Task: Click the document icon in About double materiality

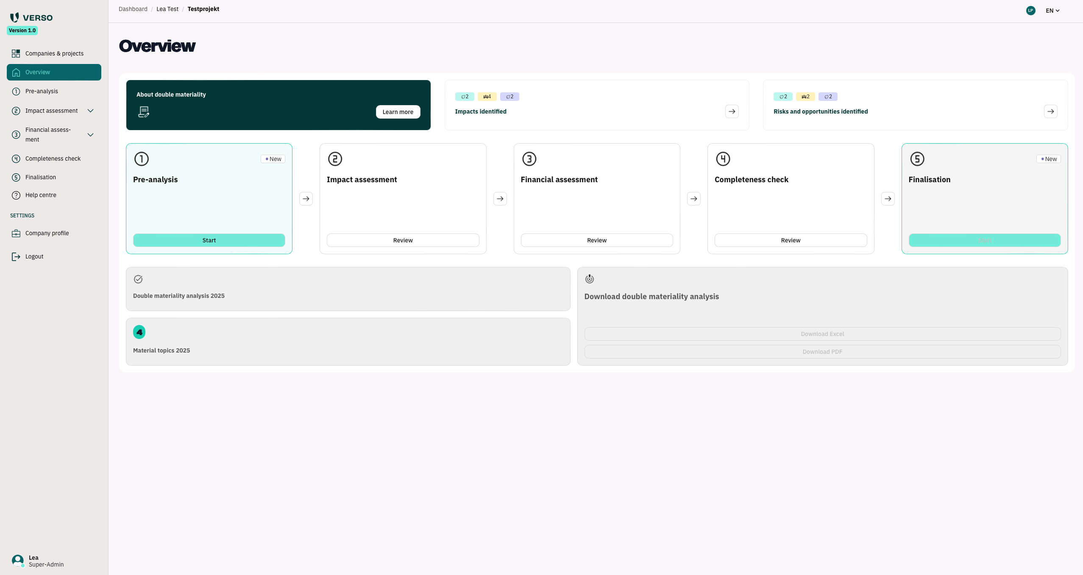Action: pos(144,112)
